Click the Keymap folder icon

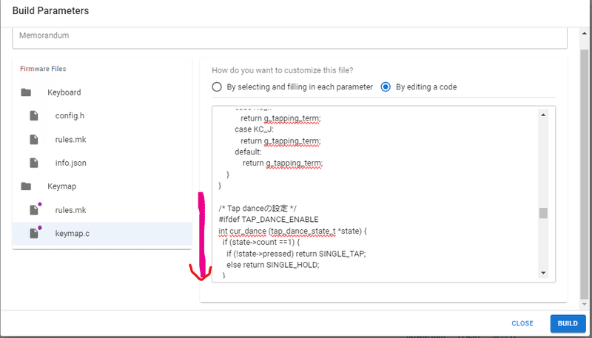click(27, 186)
